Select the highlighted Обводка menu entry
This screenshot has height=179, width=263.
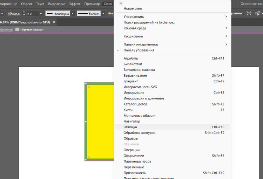pos(173,127)
